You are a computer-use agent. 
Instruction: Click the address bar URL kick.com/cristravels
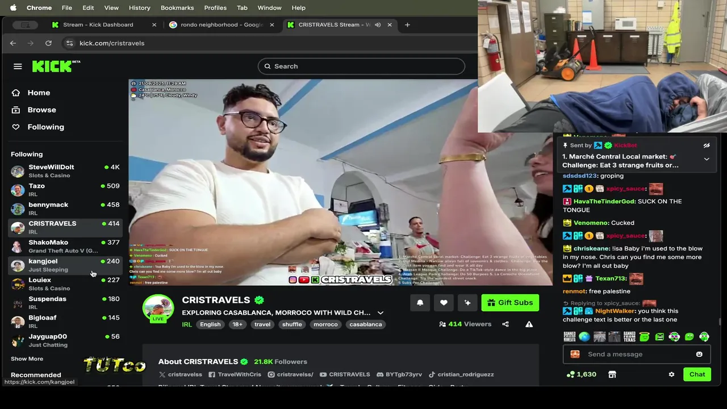[112, 43]
